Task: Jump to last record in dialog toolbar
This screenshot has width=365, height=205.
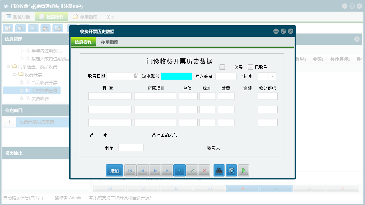Action: click(x=168, y=171)
